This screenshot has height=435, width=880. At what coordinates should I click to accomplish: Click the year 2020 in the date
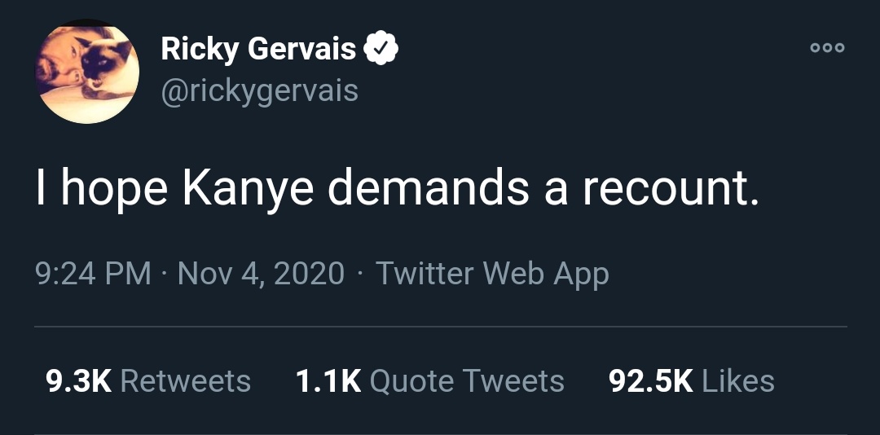309,274
